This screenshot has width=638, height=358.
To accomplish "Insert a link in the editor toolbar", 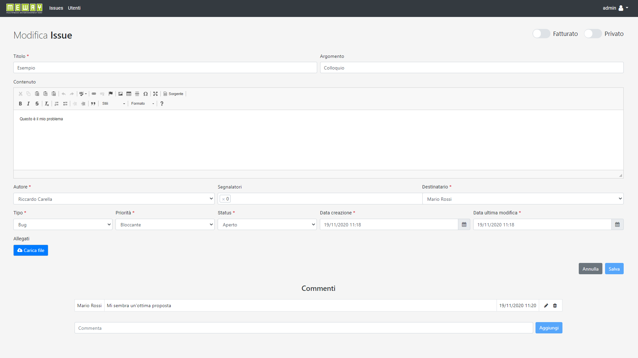I will click(x=94, y=94).
